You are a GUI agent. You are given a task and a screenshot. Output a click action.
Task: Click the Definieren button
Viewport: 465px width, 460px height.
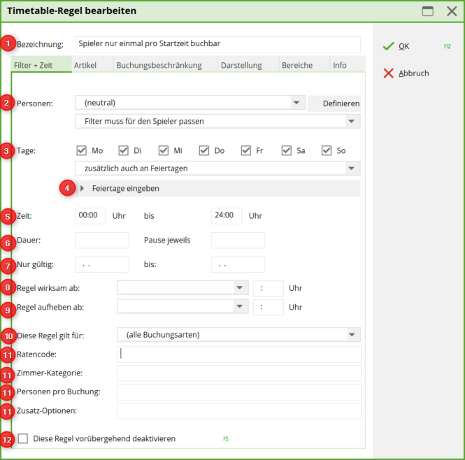[341, 103]
